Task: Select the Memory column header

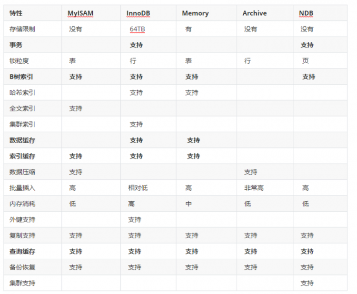Action: click(195, 13)
